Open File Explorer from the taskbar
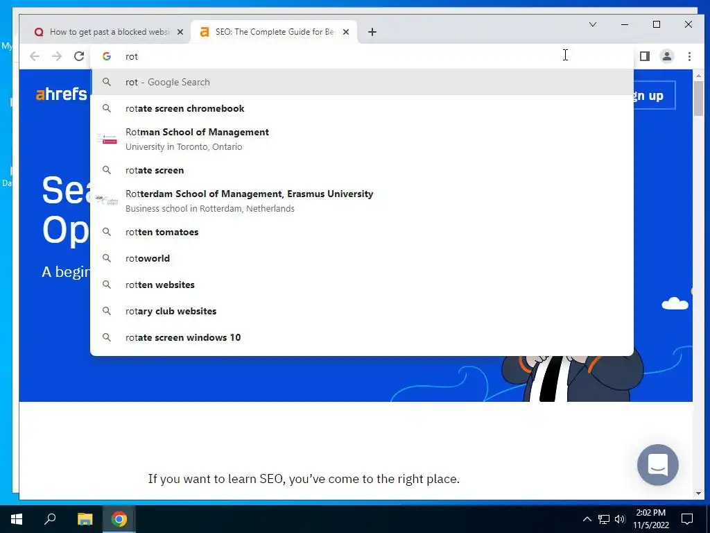 coord(85,519)
